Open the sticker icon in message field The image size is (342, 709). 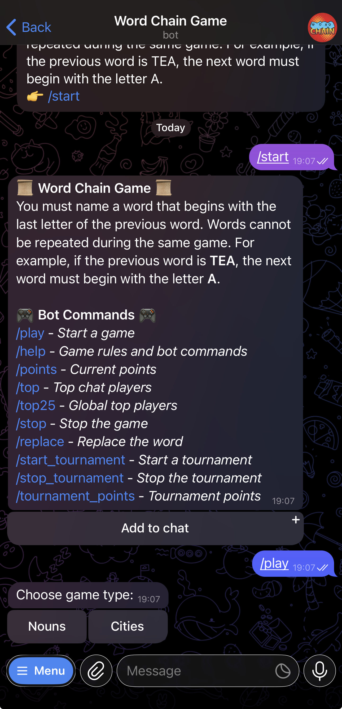click(283, 671)
